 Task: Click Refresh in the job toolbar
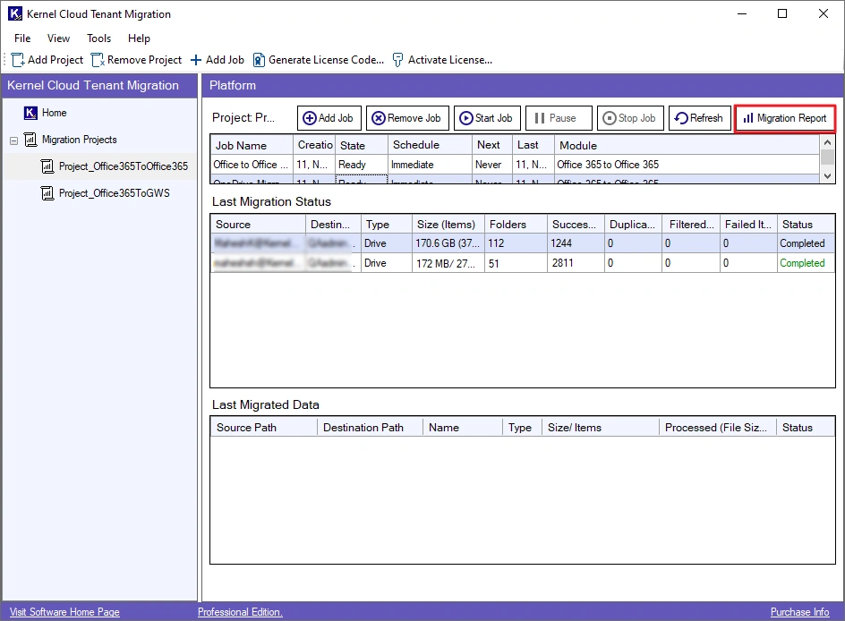[x=698, y=118]
